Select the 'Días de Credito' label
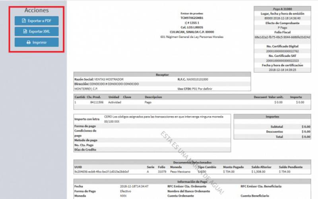Screen dimensions: 318x199 click(x=85, y=150)
